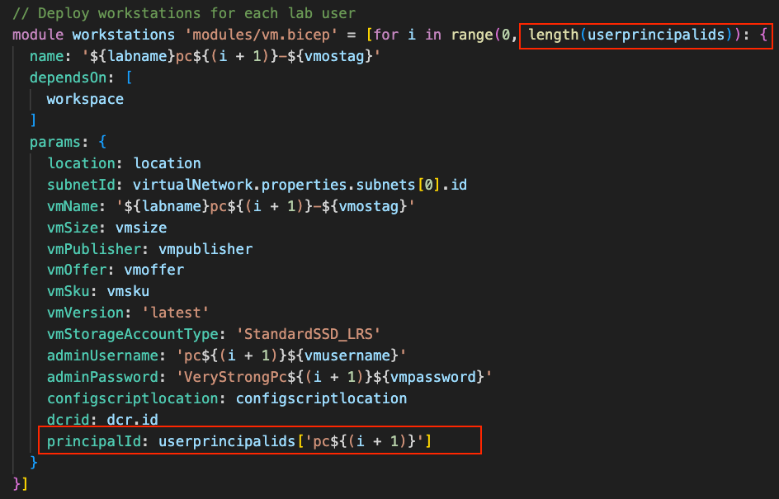Click the 'vmoffer' value

(154, 270)
